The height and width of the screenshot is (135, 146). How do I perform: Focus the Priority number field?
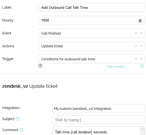point(92,20)
